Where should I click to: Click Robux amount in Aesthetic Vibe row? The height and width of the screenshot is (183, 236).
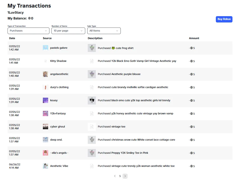(x=192, y=166)
